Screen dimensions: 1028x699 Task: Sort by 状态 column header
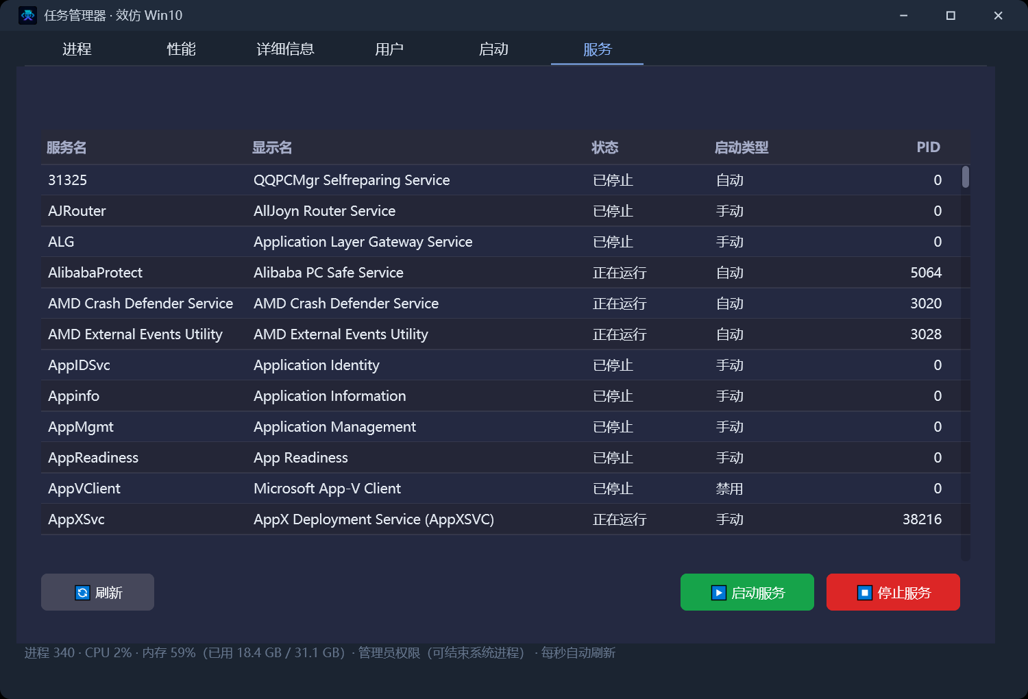coord(605,147)
